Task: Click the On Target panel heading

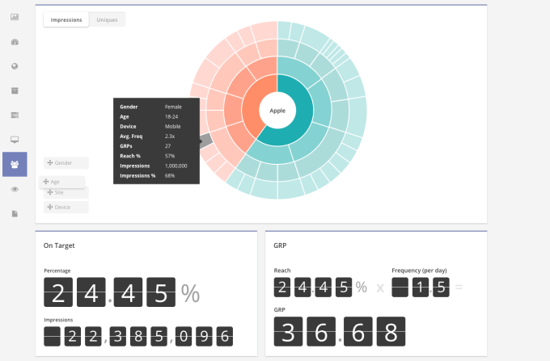Action: tap(59, 246)
